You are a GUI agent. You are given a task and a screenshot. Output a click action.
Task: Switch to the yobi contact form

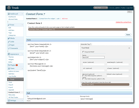(x=58, y=19)
